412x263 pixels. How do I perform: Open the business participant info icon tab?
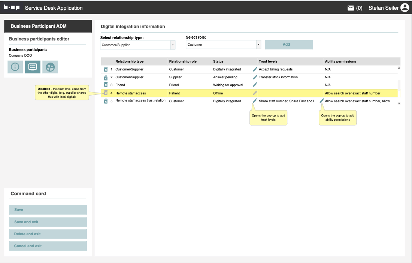click(15, 67)
